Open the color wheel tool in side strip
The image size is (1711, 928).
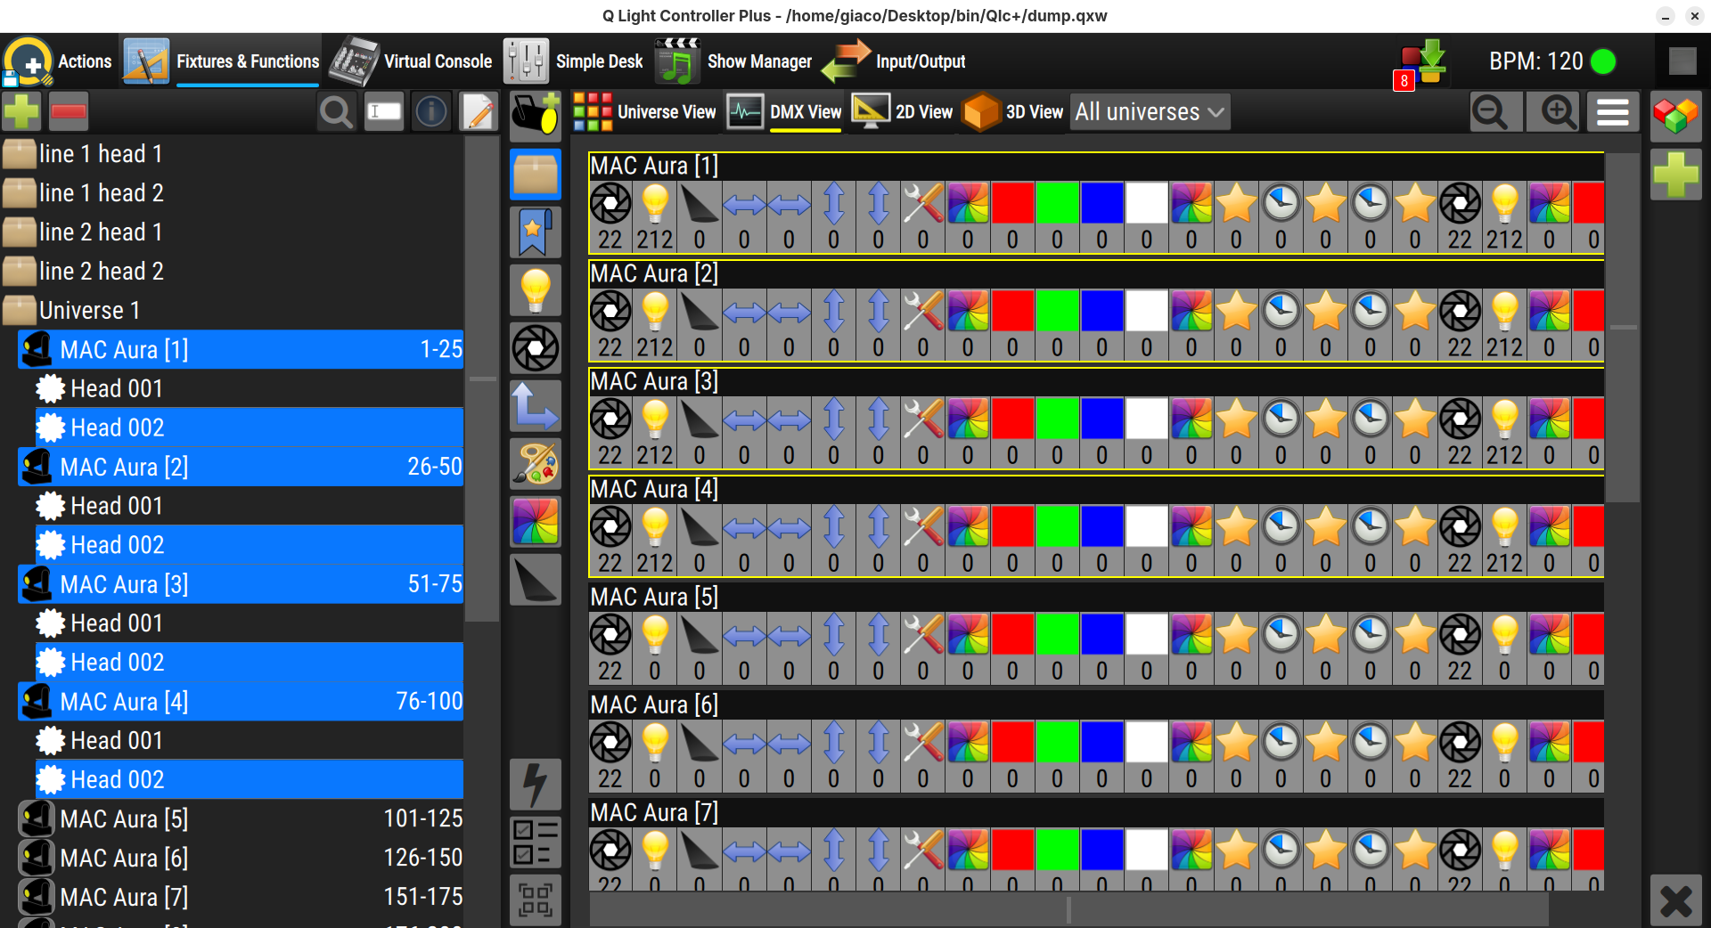point(536,521)
